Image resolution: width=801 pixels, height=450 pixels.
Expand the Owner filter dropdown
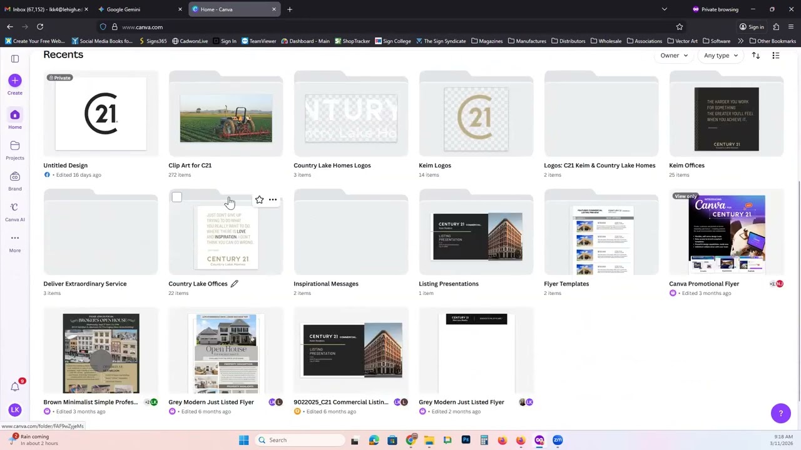pyautogui.click(x=674, y=56)
